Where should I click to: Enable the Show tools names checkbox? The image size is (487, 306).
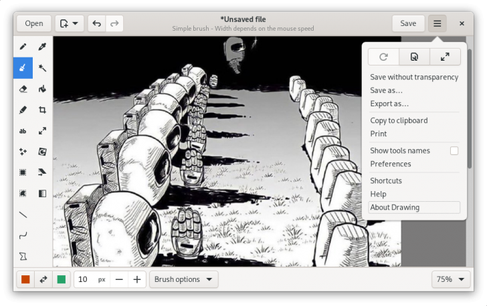pos(454,151)
